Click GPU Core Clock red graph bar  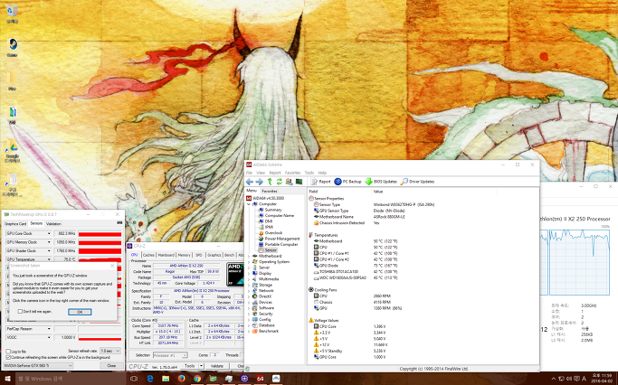click(x=100, y=234)
